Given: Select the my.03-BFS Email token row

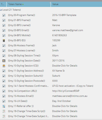Looking at the screenshot, I should (51, 30).
